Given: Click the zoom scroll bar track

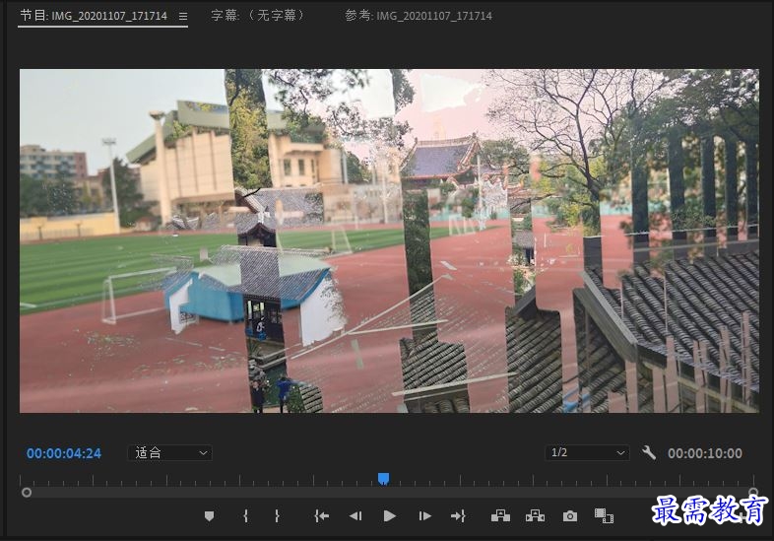Looking at the screenshot, I should tap(390, 493).
